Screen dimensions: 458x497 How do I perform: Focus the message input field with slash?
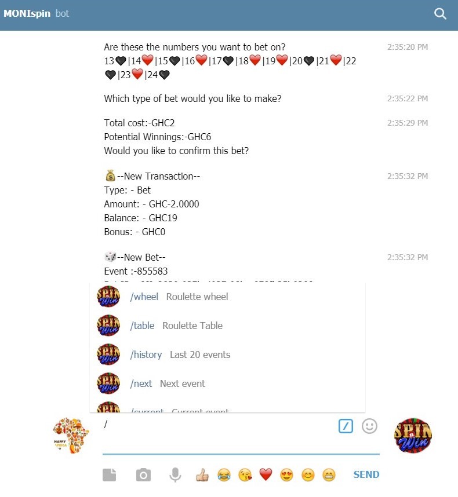[219, 434]
